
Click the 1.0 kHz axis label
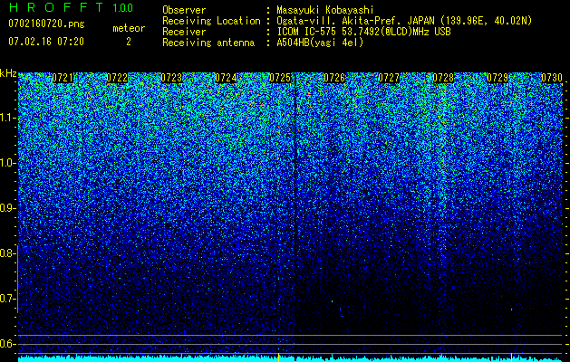click(7, 163)
